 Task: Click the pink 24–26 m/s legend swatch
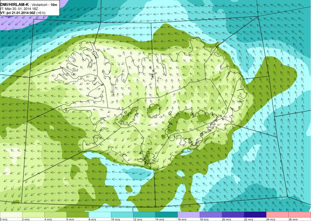coord(278,215)
